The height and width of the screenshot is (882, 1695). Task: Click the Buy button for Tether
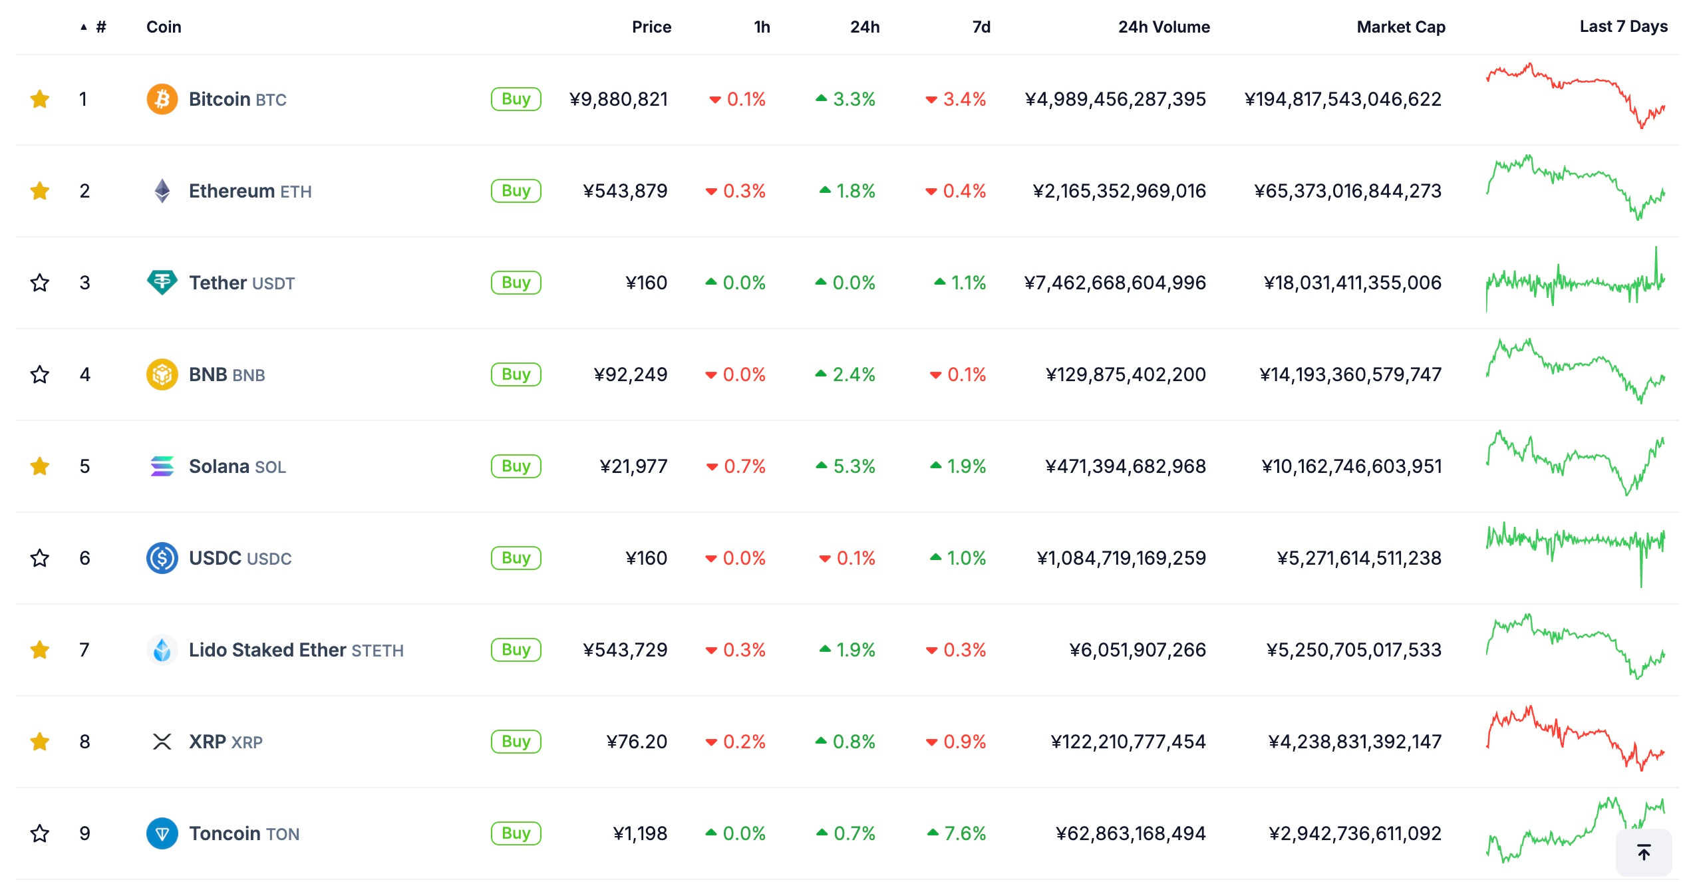click(516, 283)
